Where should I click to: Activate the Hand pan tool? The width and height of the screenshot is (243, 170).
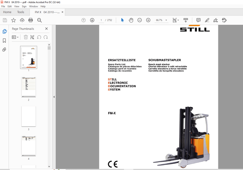[131, 20]
